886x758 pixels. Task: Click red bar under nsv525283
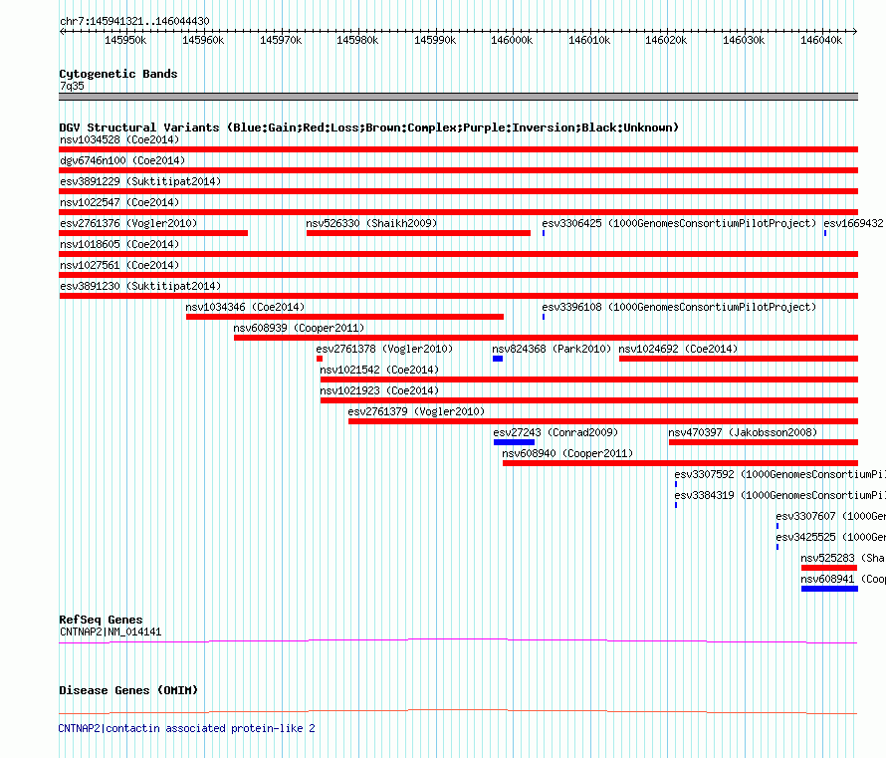829,568
